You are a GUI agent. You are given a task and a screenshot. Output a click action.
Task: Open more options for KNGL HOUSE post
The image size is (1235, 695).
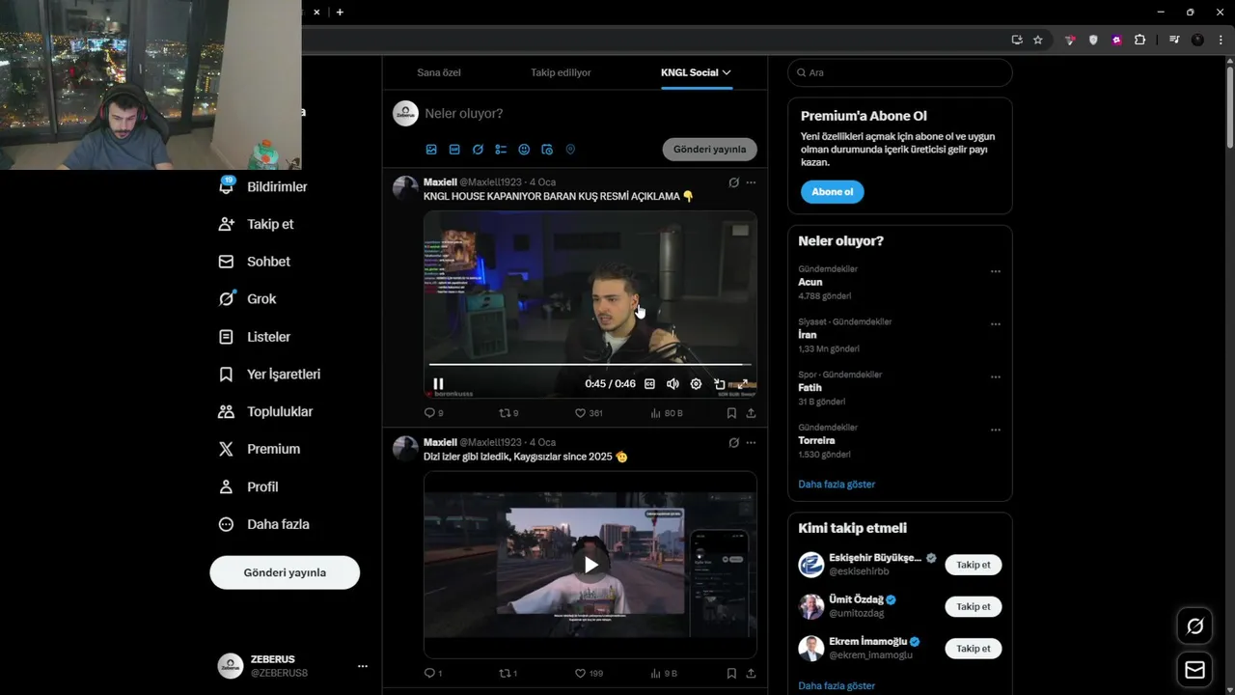point(751,182)
